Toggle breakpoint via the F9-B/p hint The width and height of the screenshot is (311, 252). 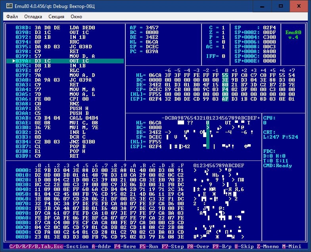point(222,246)
